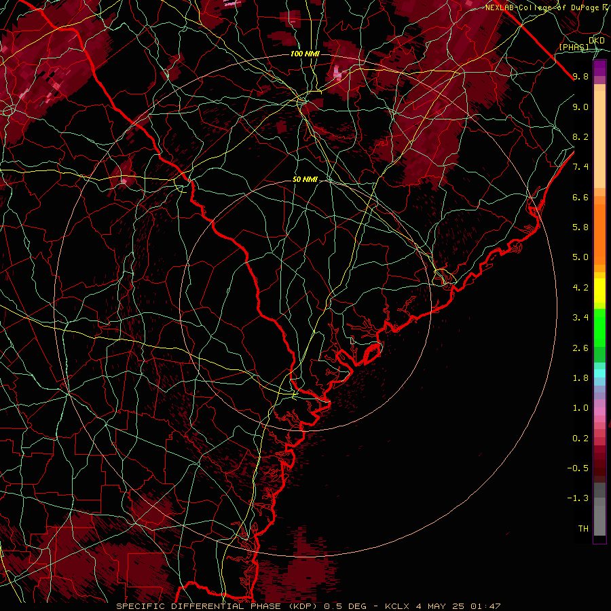Click the 1.0 value on color scale
Screen dimensions: 611x611
click(580, 408)
